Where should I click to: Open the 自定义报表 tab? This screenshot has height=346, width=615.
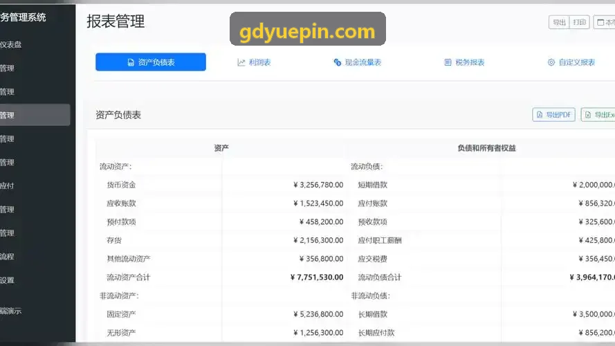point(571,62)
